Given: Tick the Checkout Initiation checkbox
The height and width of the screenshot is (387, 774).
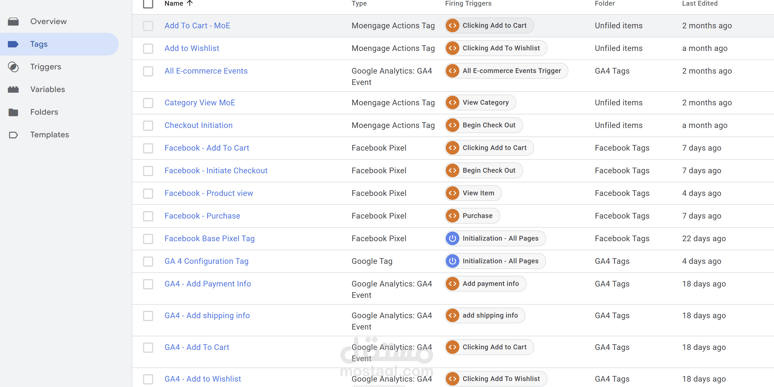Looking at the screenshot, I should coord(148,125).
